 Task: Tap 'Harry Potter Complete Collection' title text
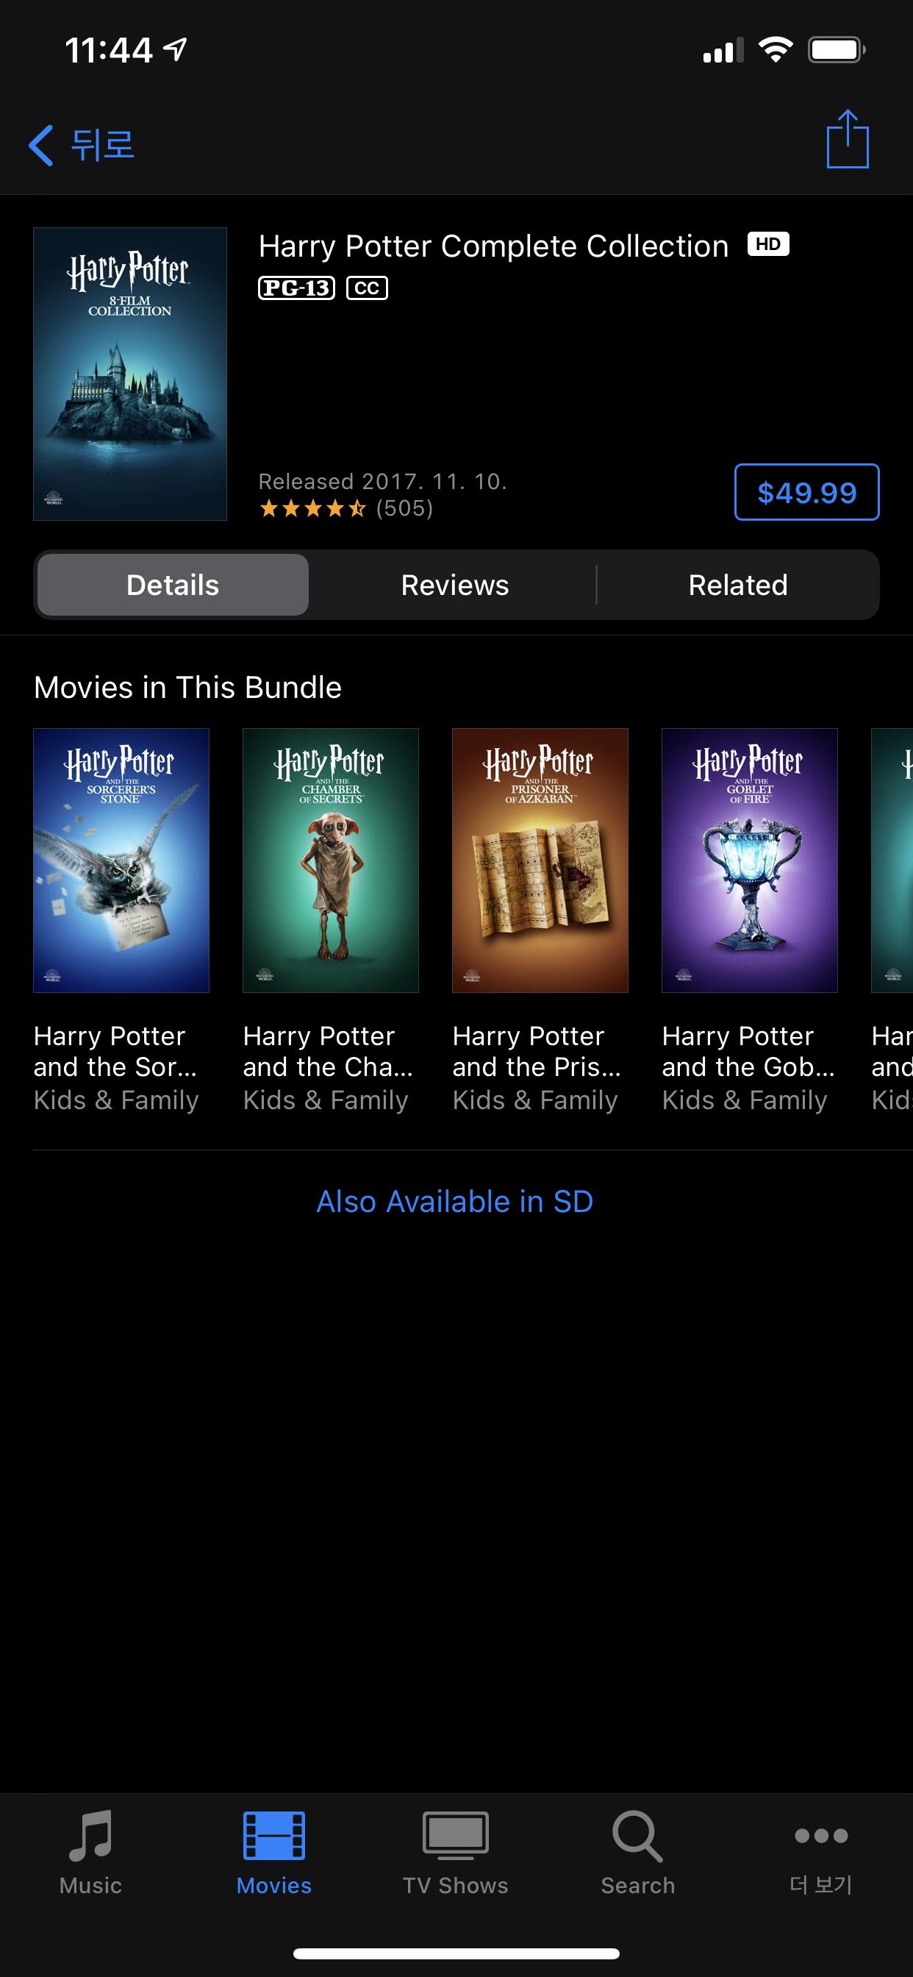click(493, 246)
